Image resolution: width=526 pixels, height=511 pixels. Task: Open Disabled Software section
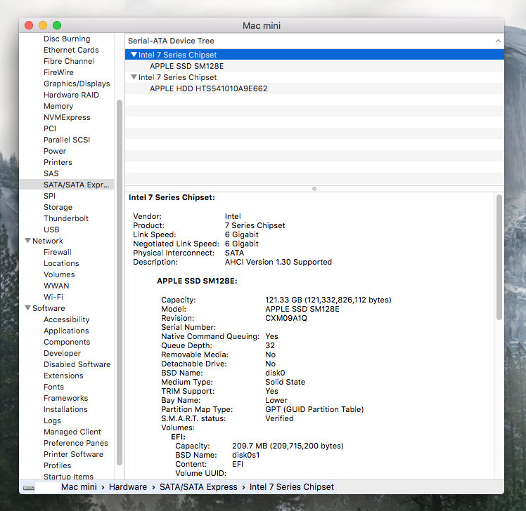point(77,364)
